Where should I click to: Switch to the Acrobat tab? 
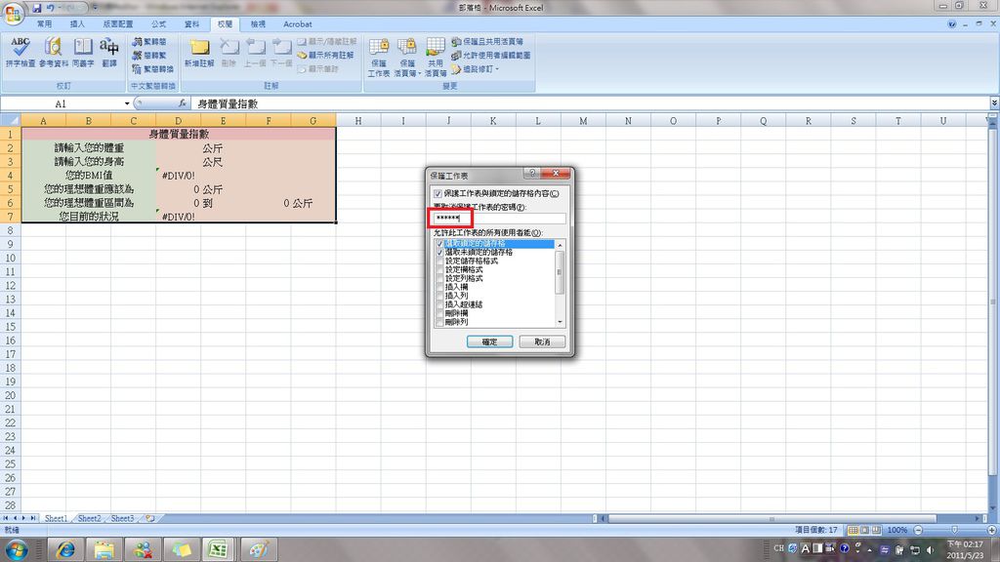point(297,24)
